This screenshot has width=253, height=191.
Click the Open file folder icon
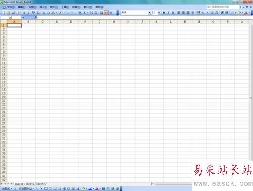tap(8, 13)
